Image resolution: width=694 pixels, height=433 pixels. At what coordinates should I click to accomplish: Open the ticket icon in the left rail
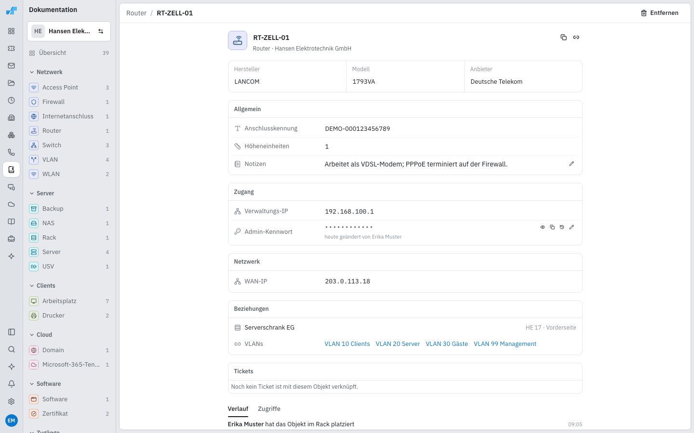coord(12,49)
